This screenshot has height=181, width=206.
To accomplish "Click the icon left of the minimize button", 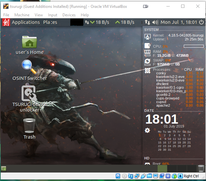I will (146, 6).
